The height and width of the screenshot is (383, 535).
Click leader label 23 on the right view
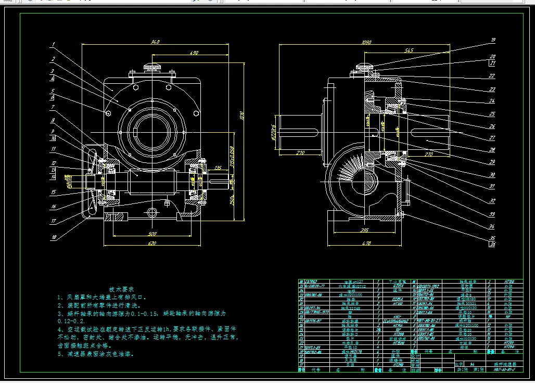[492, 89]
